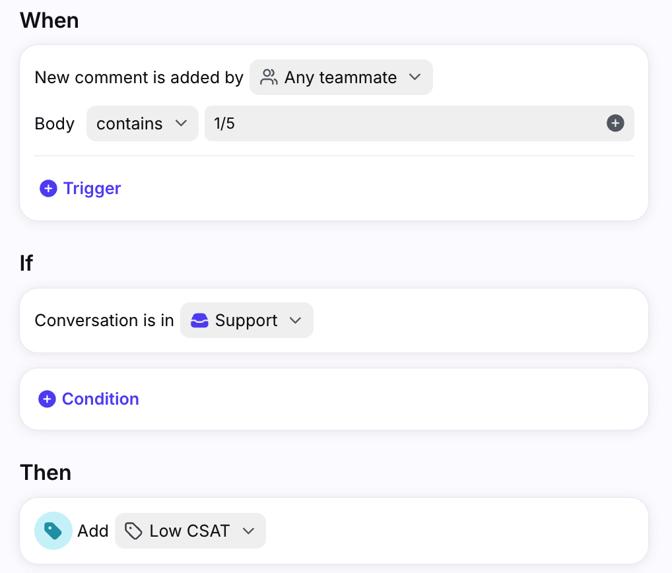The height and width of the screenshot is (573, 672).
Task: Click the arrow beside contains
Action: [181, 123]
